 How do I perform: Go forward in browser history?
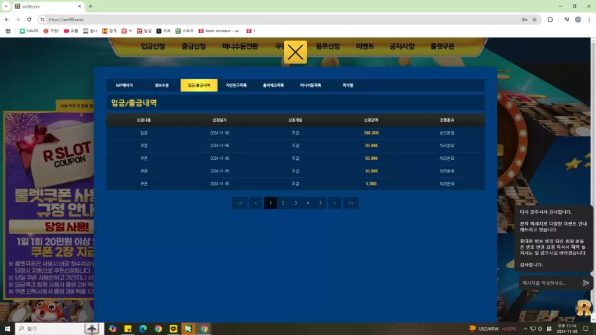pyautogui.click(x=18, y=20)
